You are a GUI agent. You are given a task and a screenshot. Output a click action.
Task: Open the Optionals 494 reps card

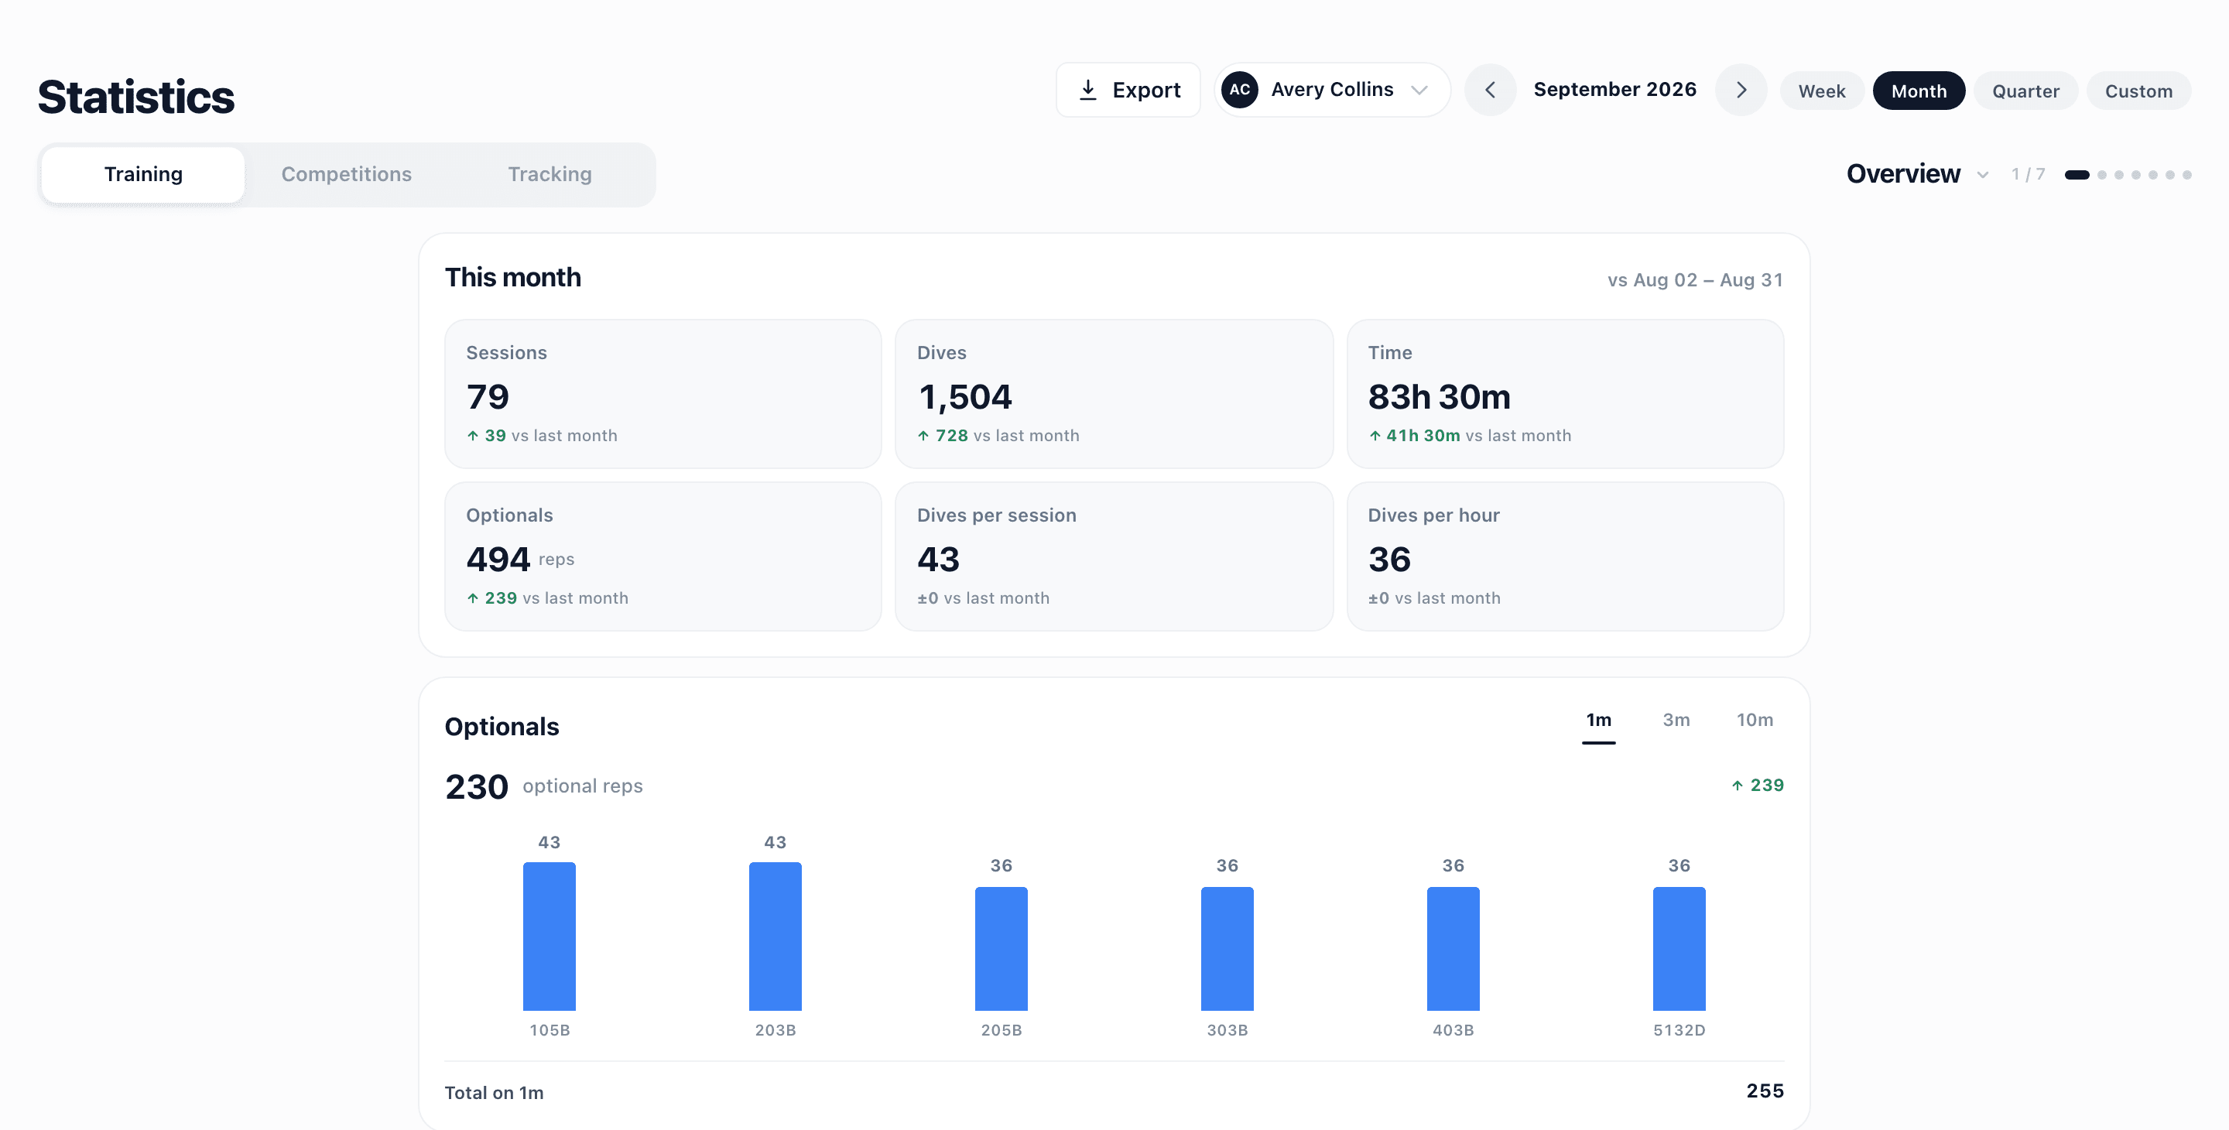pyautogui.click(x=663, y=556)
